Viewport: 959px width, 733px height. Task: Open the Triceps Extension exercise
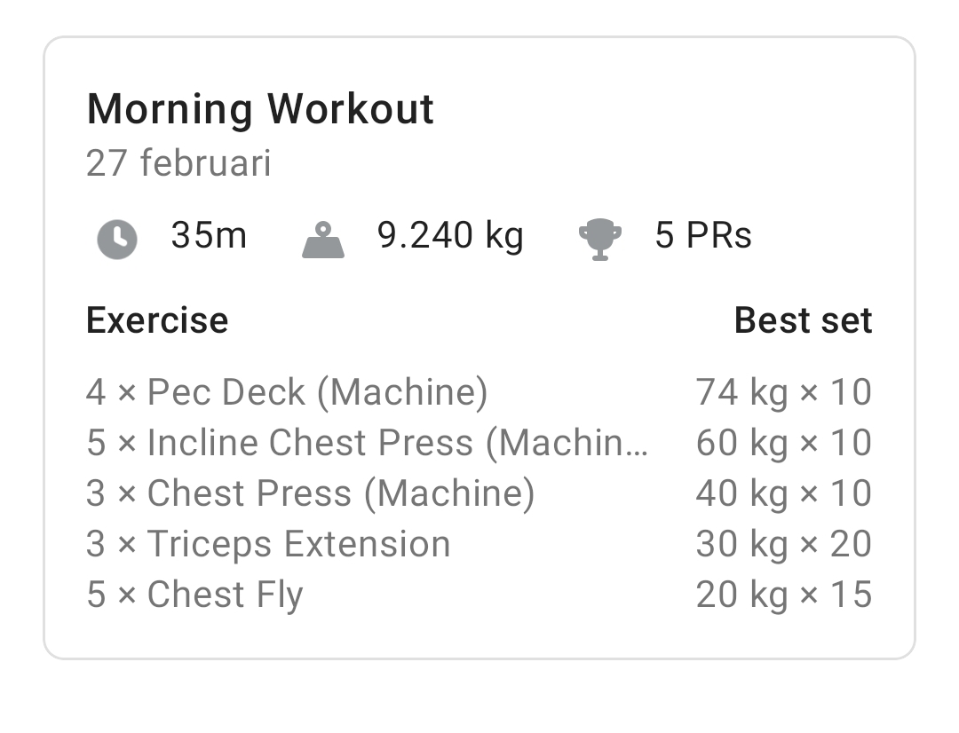coord(268,544)
